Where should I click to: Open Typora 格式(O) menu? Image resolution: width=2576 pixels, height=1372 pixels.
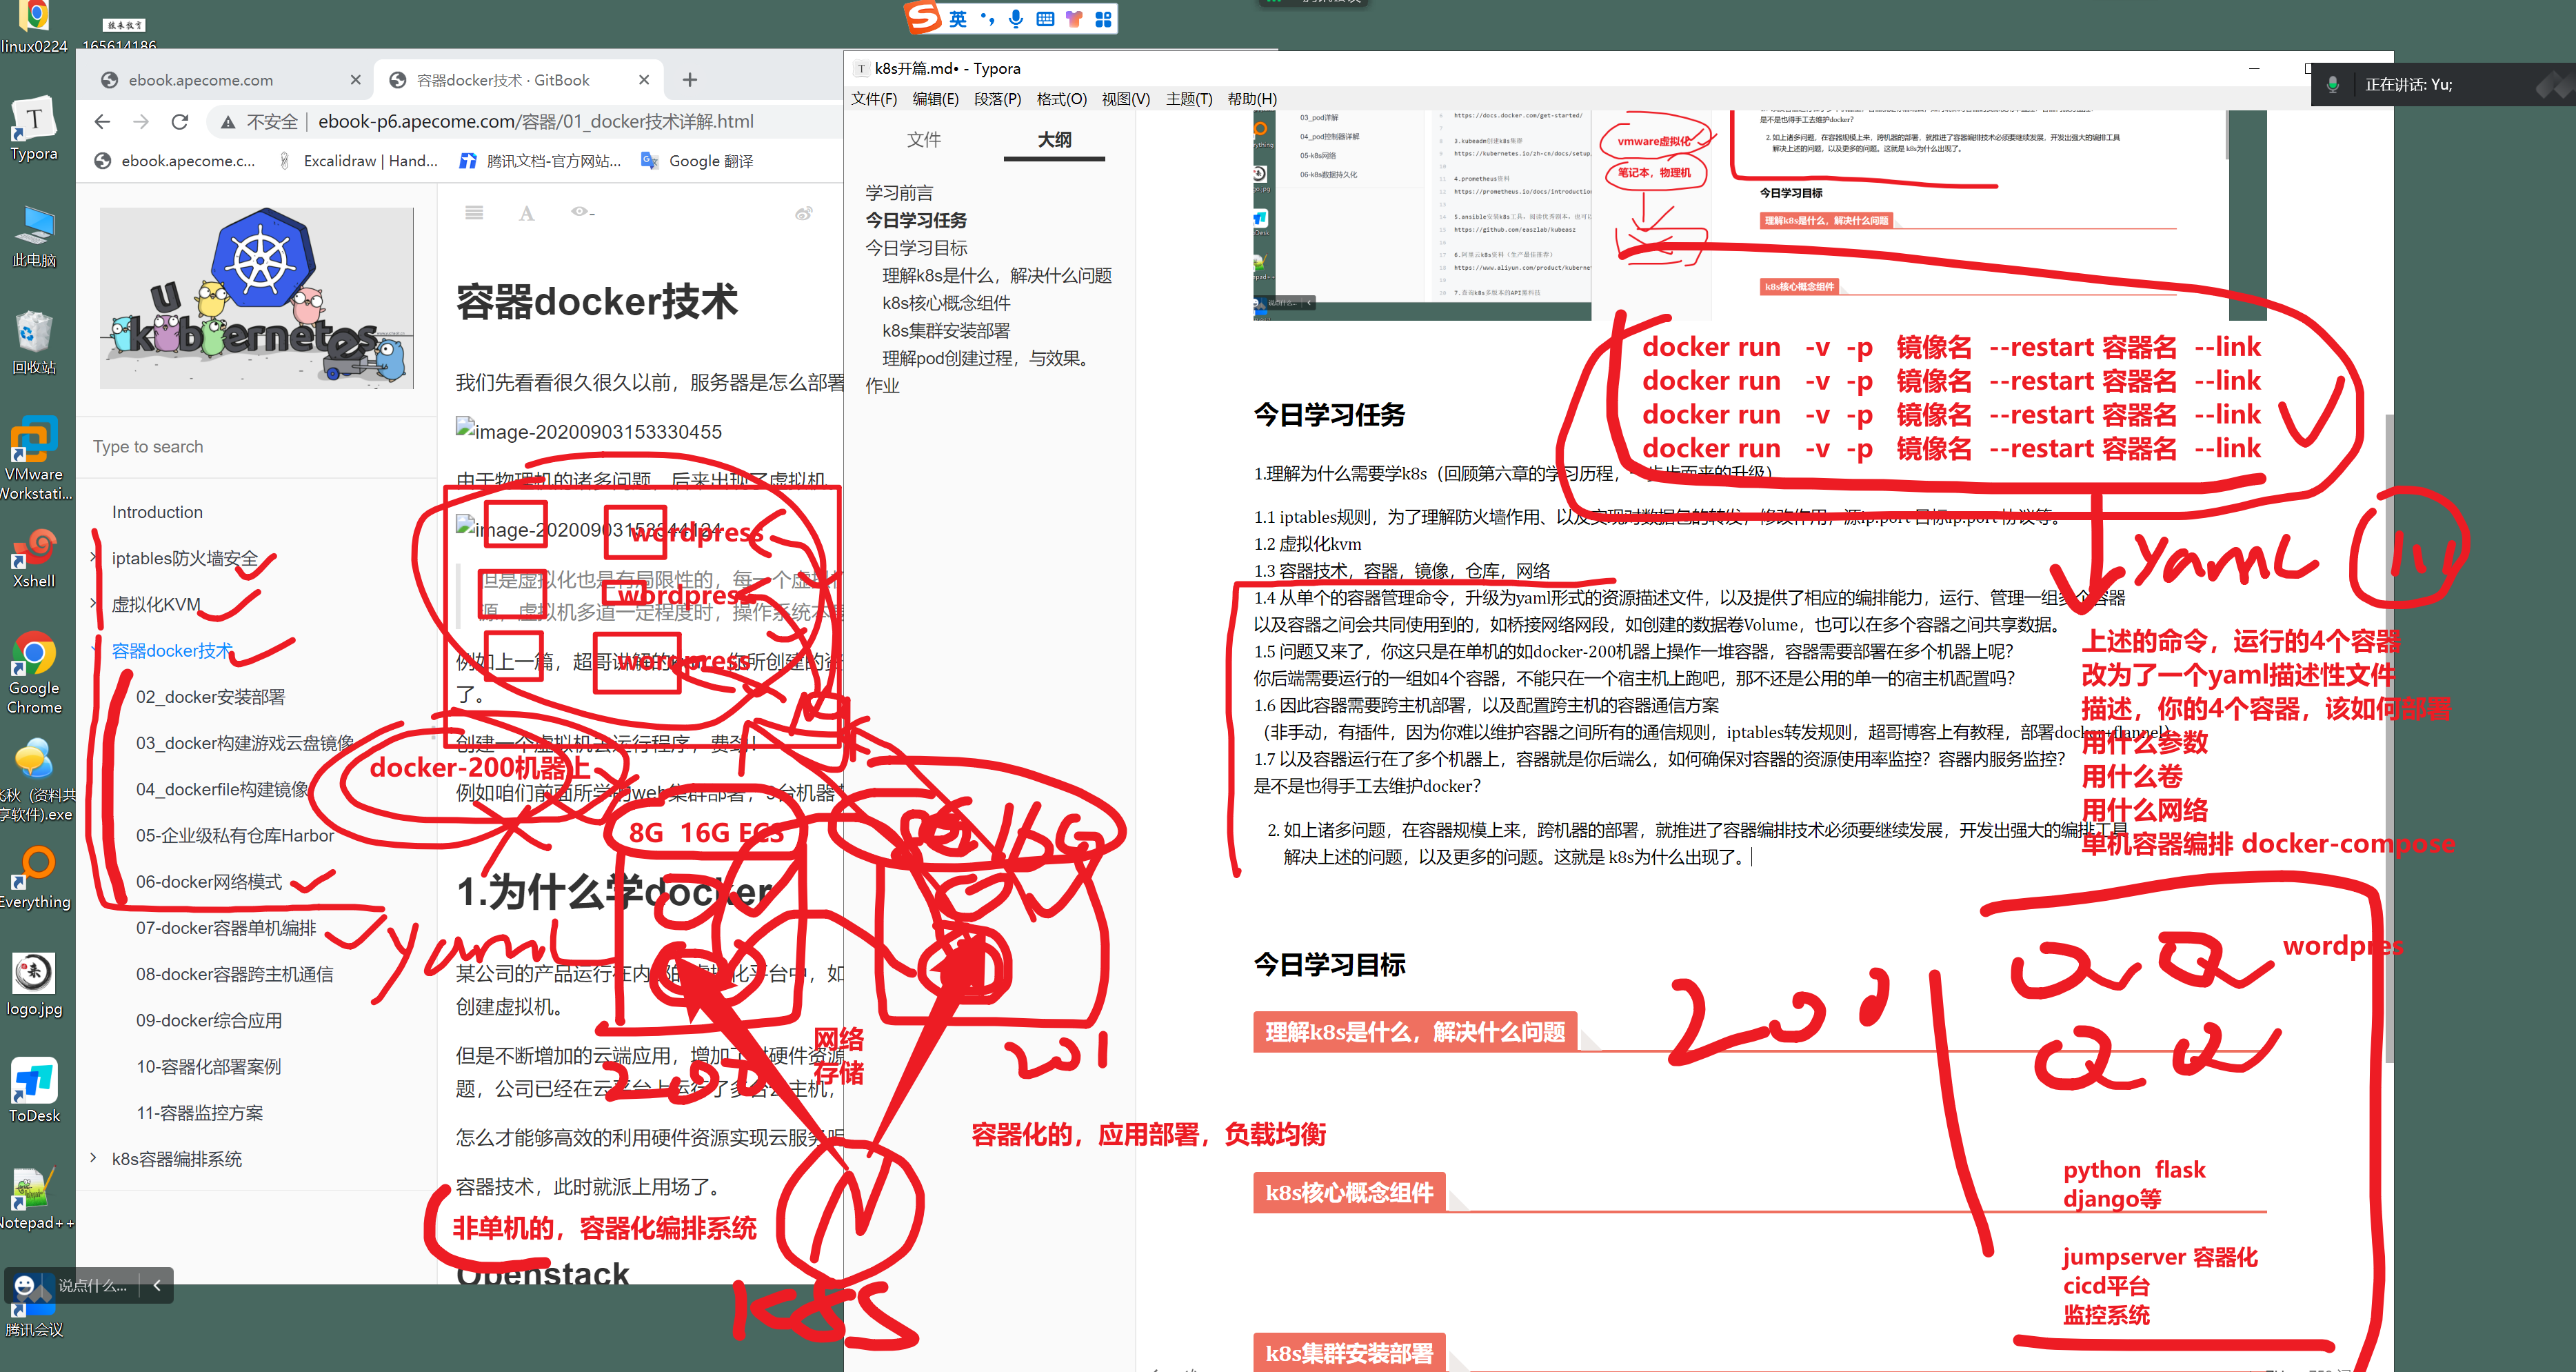point(1061,99)
